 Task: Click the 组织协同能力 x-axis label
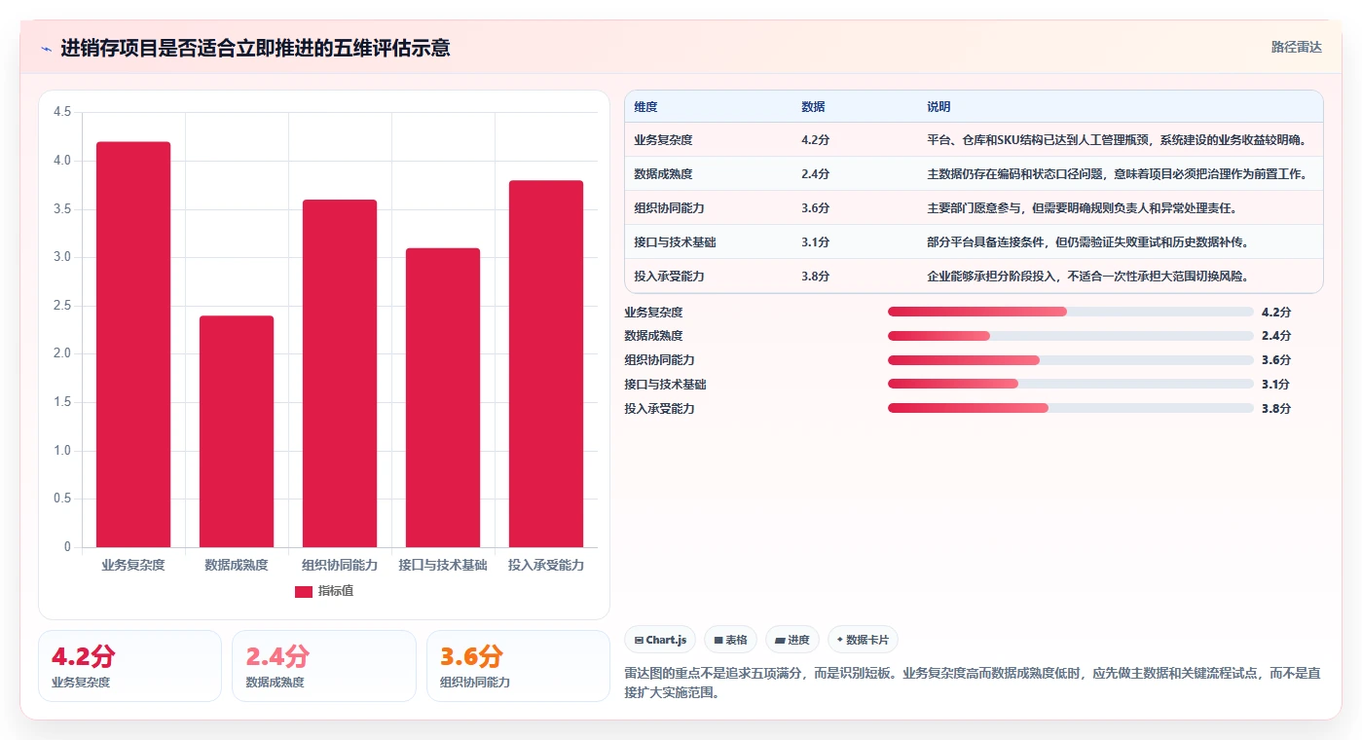340,565
